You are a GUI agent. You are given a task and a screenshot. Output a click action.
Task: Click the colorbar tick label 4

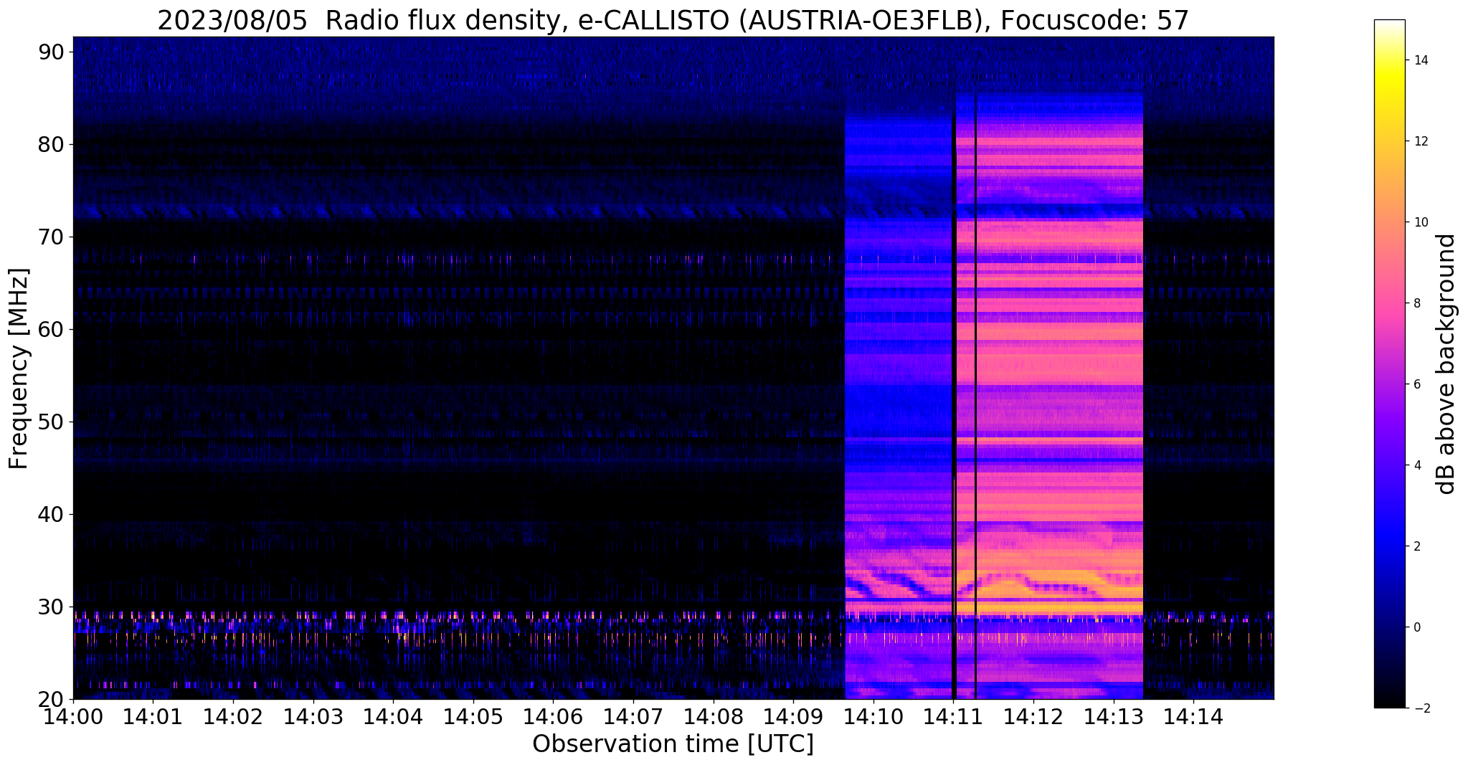pos(1416,465)
